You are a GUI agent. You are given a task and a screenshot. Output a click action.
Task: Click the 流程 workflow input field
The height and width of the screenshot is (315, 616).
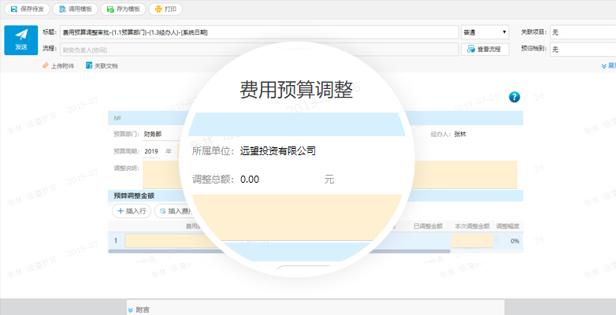tap(260, 49)
